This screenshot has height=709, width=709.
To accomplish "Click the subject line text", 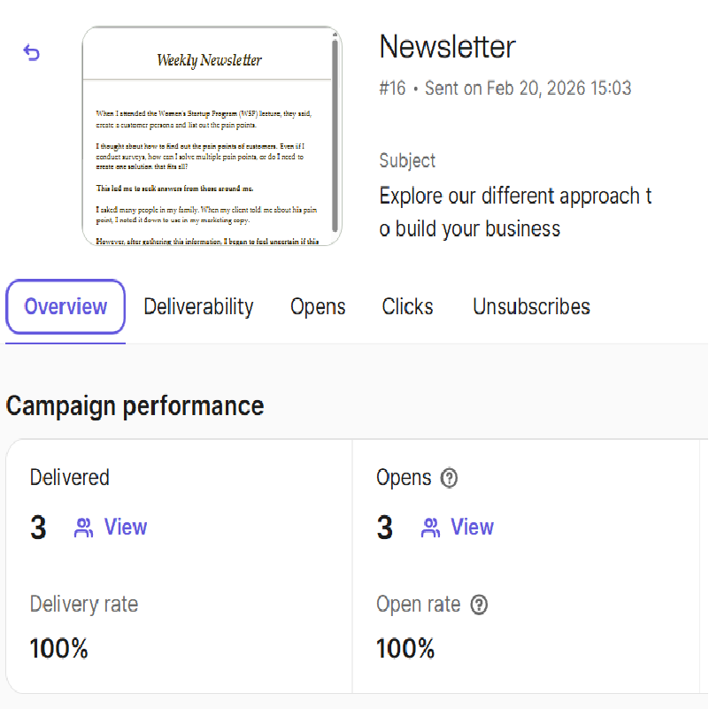I will click(x=515, y=212).
